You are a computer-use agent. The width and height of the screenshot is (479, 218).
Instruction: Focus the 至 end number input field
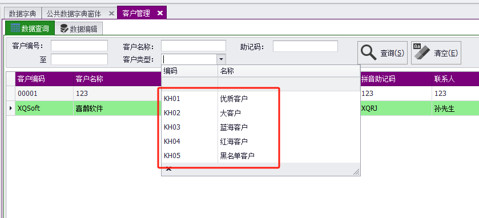[x=79, y=59]
